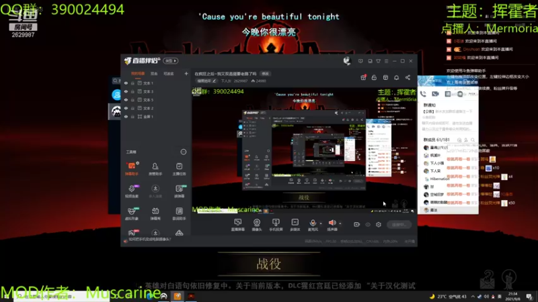Lock the 文本 3 source layer
Viewport: 538px width, 302px height.
pyautogui.click(x=132, y=91)
